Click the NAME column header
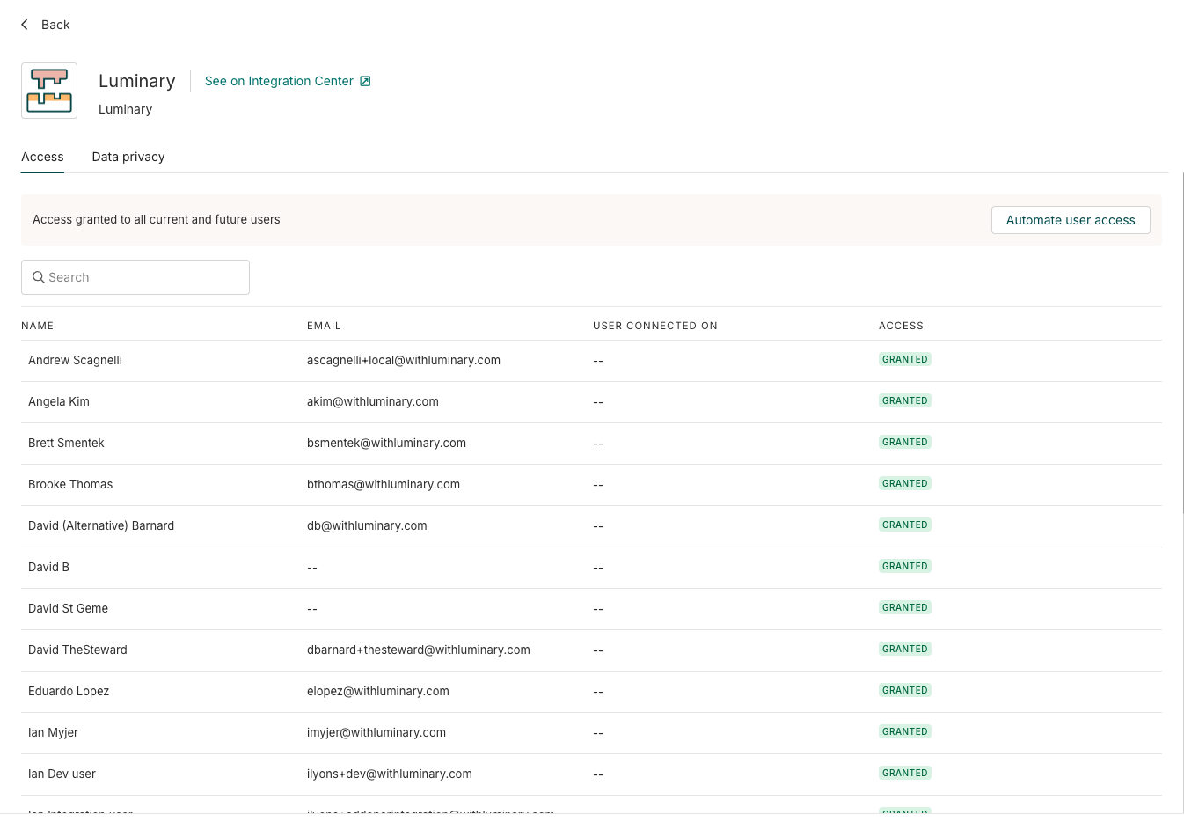The height and width of the screenshot is (822, 1184). (x=38, y=326)
